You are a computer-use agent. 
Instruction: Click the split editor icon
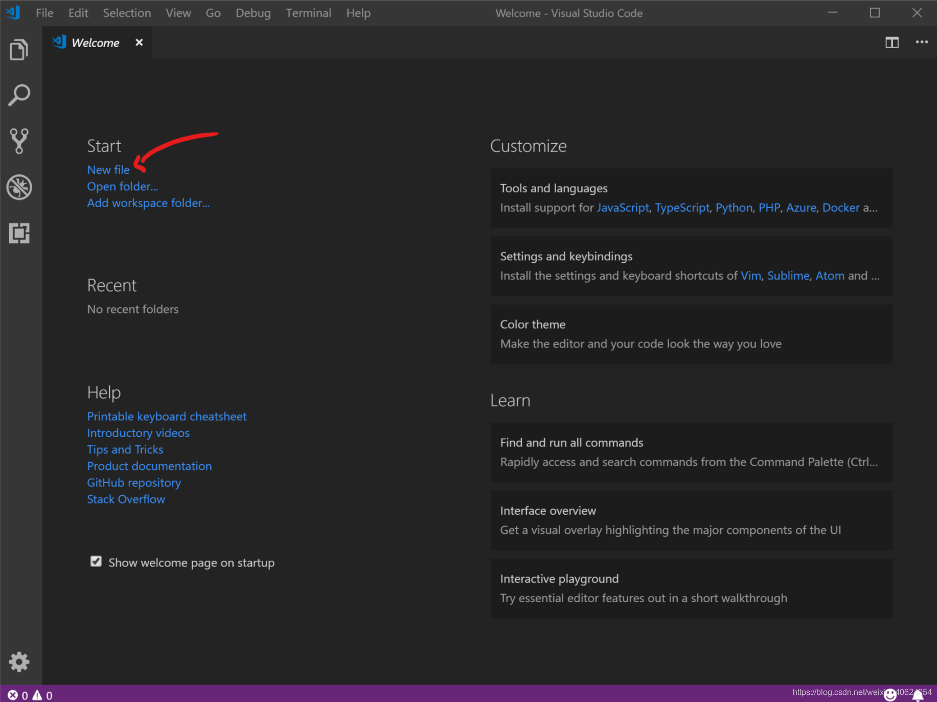click(892, 42)
